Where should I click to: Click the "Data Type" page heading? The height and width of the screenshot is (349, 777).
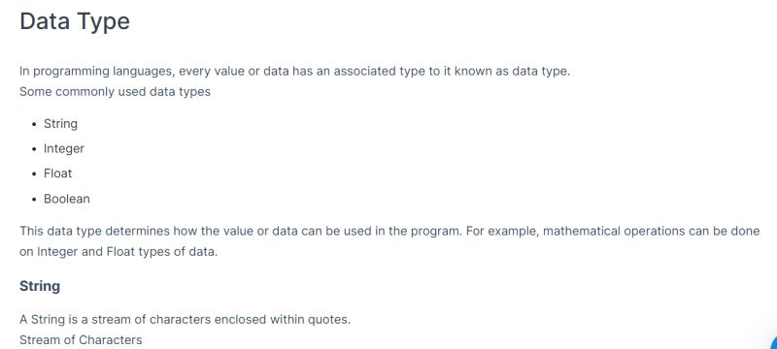click(x=75, y=21)
